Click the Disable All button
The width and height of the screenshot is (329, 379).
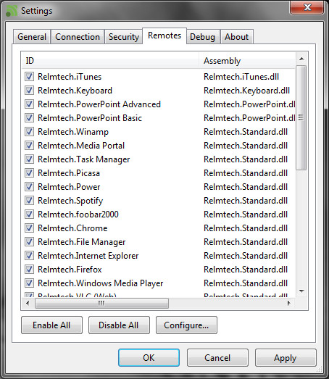point(119,325)
